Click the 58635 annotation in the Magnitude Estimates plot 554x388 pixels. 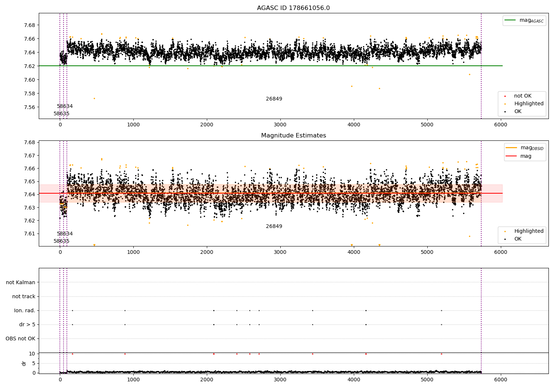click(x=61, y=241)
